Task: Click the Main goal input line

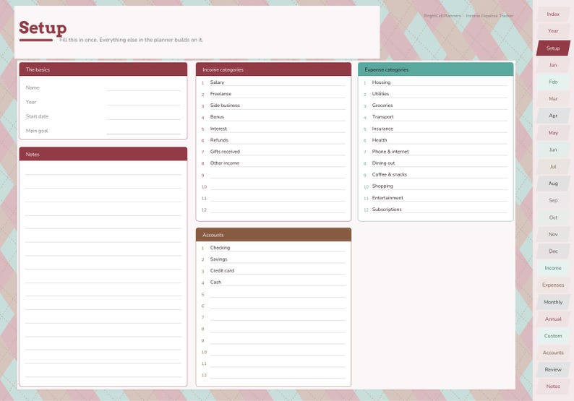Action: [143, 131]
